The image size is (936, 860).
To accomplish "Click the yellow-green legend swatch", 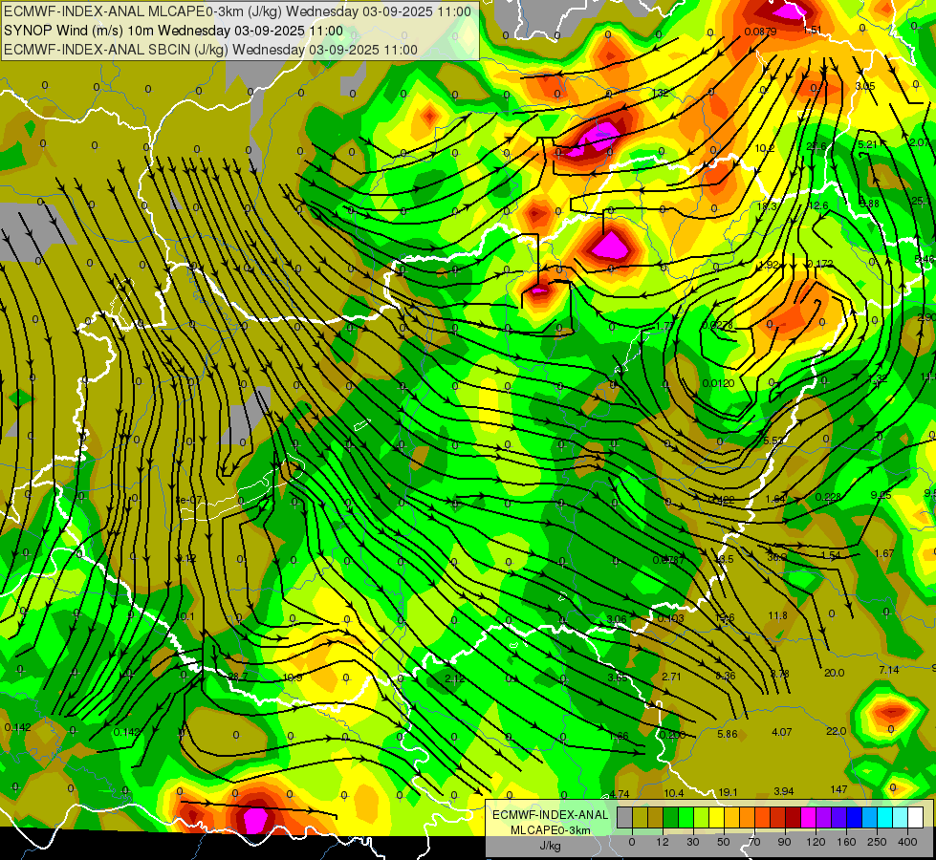I will [x=702, y=817].
